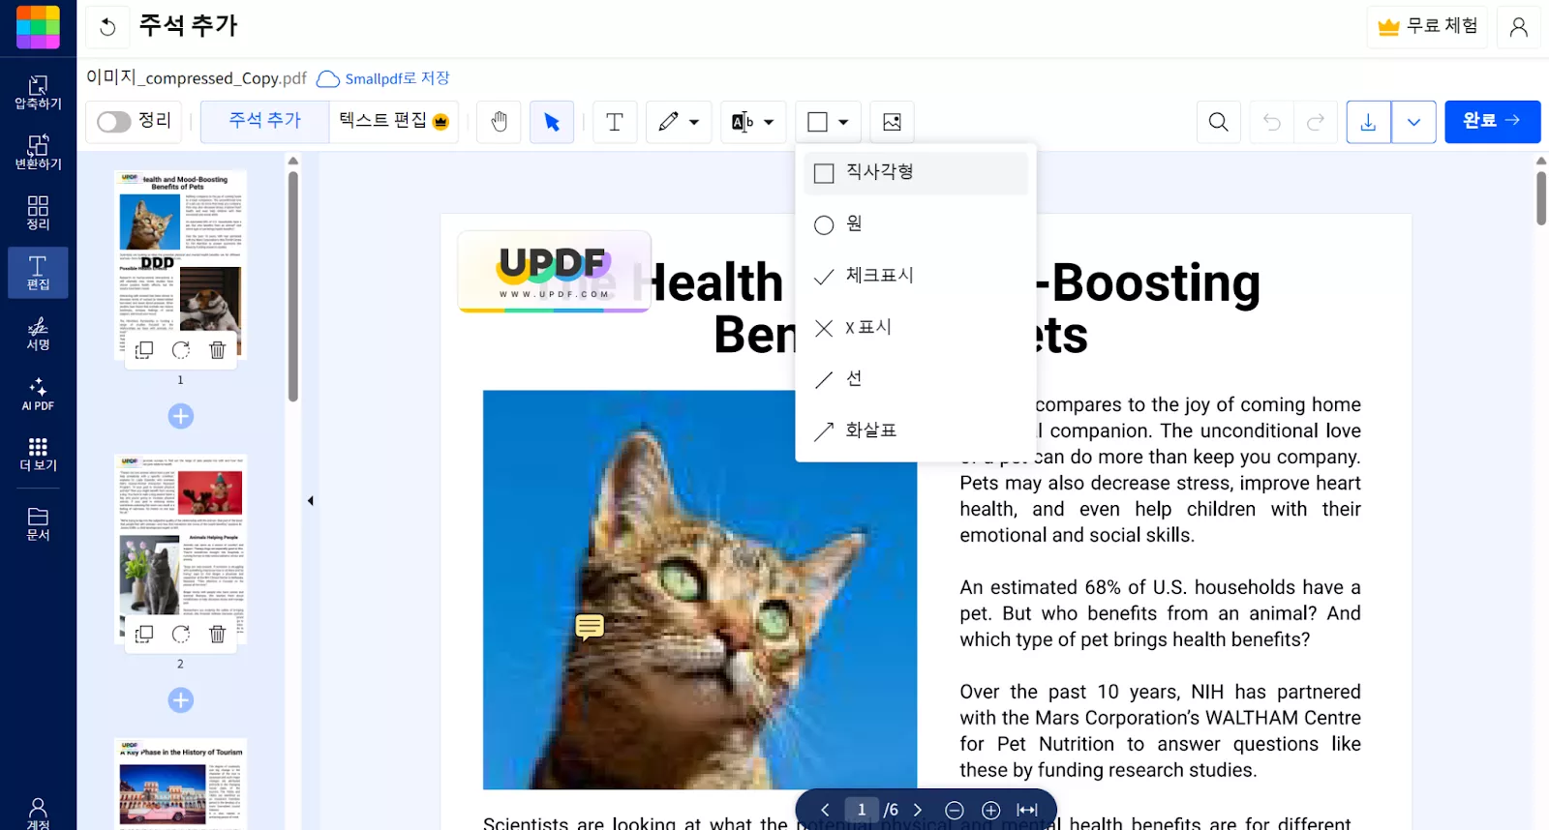Select the page 2 thumbnail
The height and width of the screenshot is (830, 1549).
(181, 548)
